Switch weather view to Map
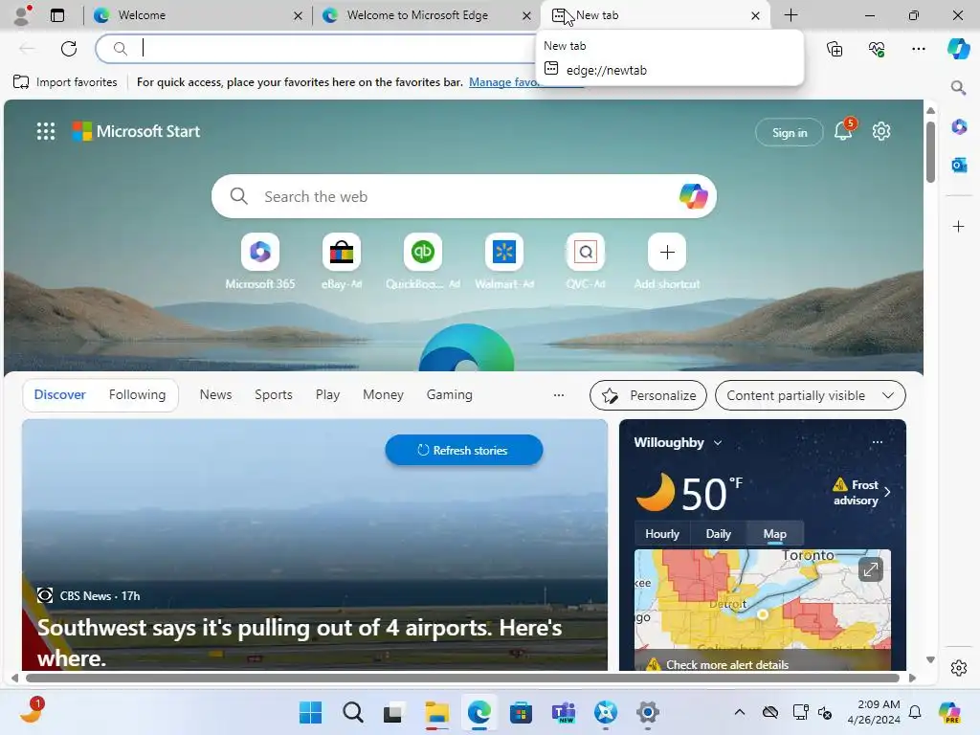This screenshot has height=735, width=980. (774, 534)
